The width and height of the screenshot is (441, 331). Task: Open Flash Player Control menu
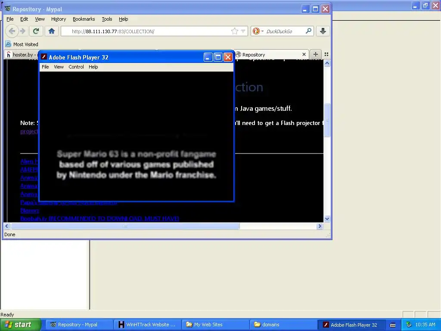(76, 67)
